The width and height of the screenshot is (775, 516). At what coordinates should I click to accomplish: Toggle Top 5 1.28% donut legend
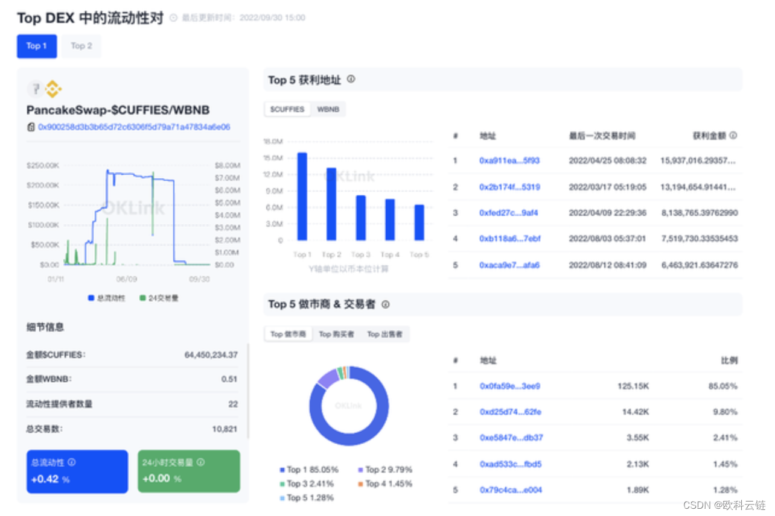pos(306,497)
